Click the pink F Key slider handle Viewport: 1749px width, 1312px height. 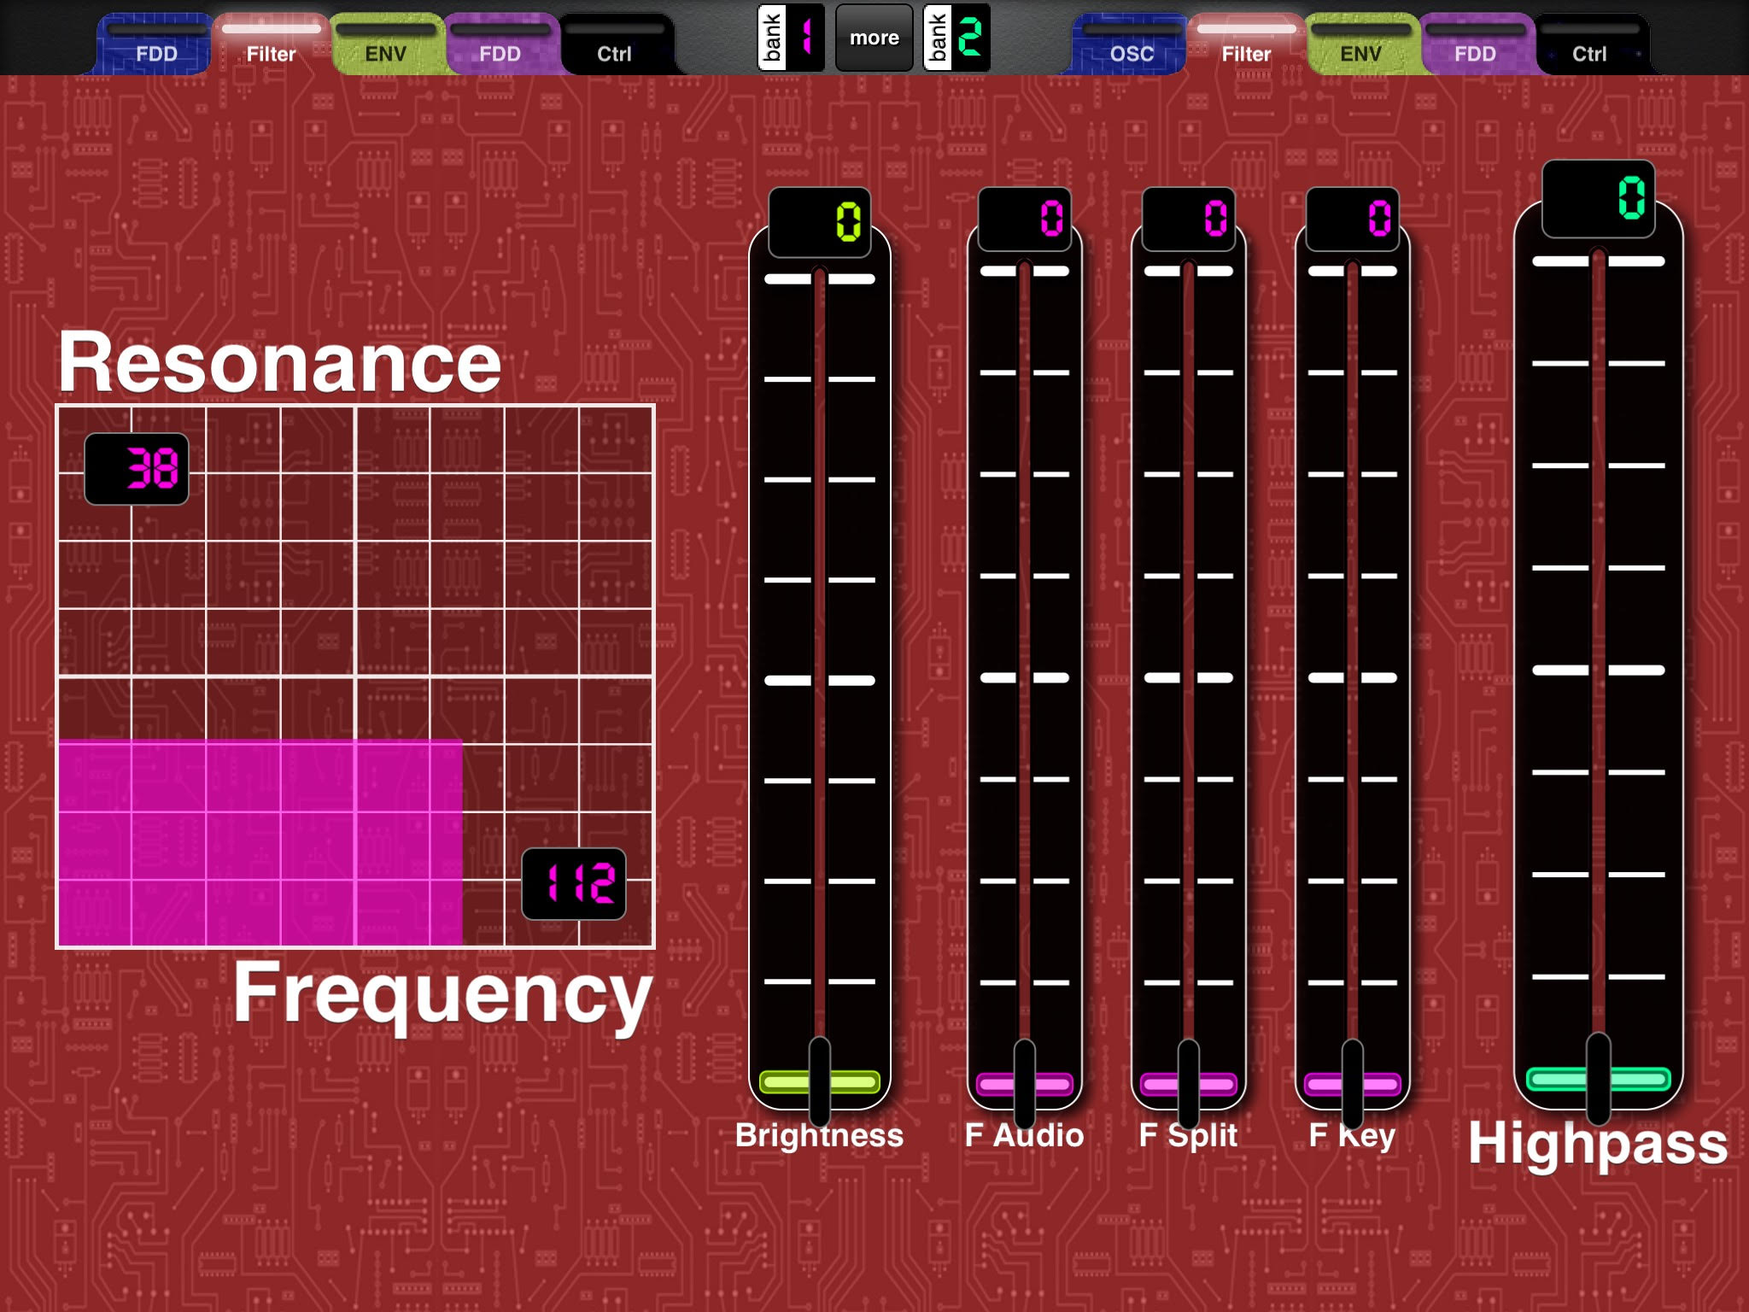[1352, 1084]
